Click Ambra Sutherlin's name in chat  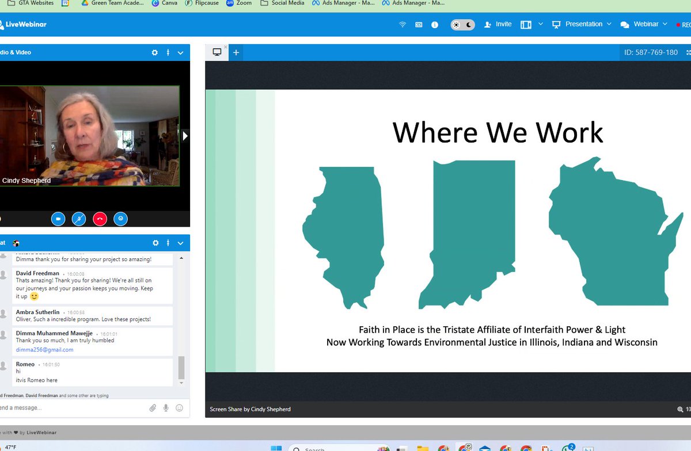pyautogui.click(x=37, y=312)
